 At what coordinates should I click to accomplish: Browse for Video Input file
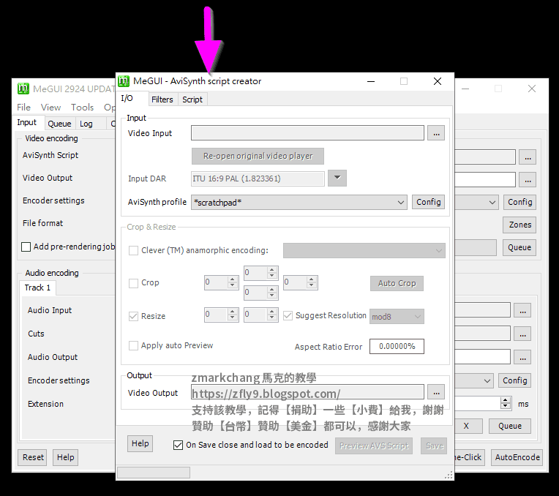tap(436, 133)
